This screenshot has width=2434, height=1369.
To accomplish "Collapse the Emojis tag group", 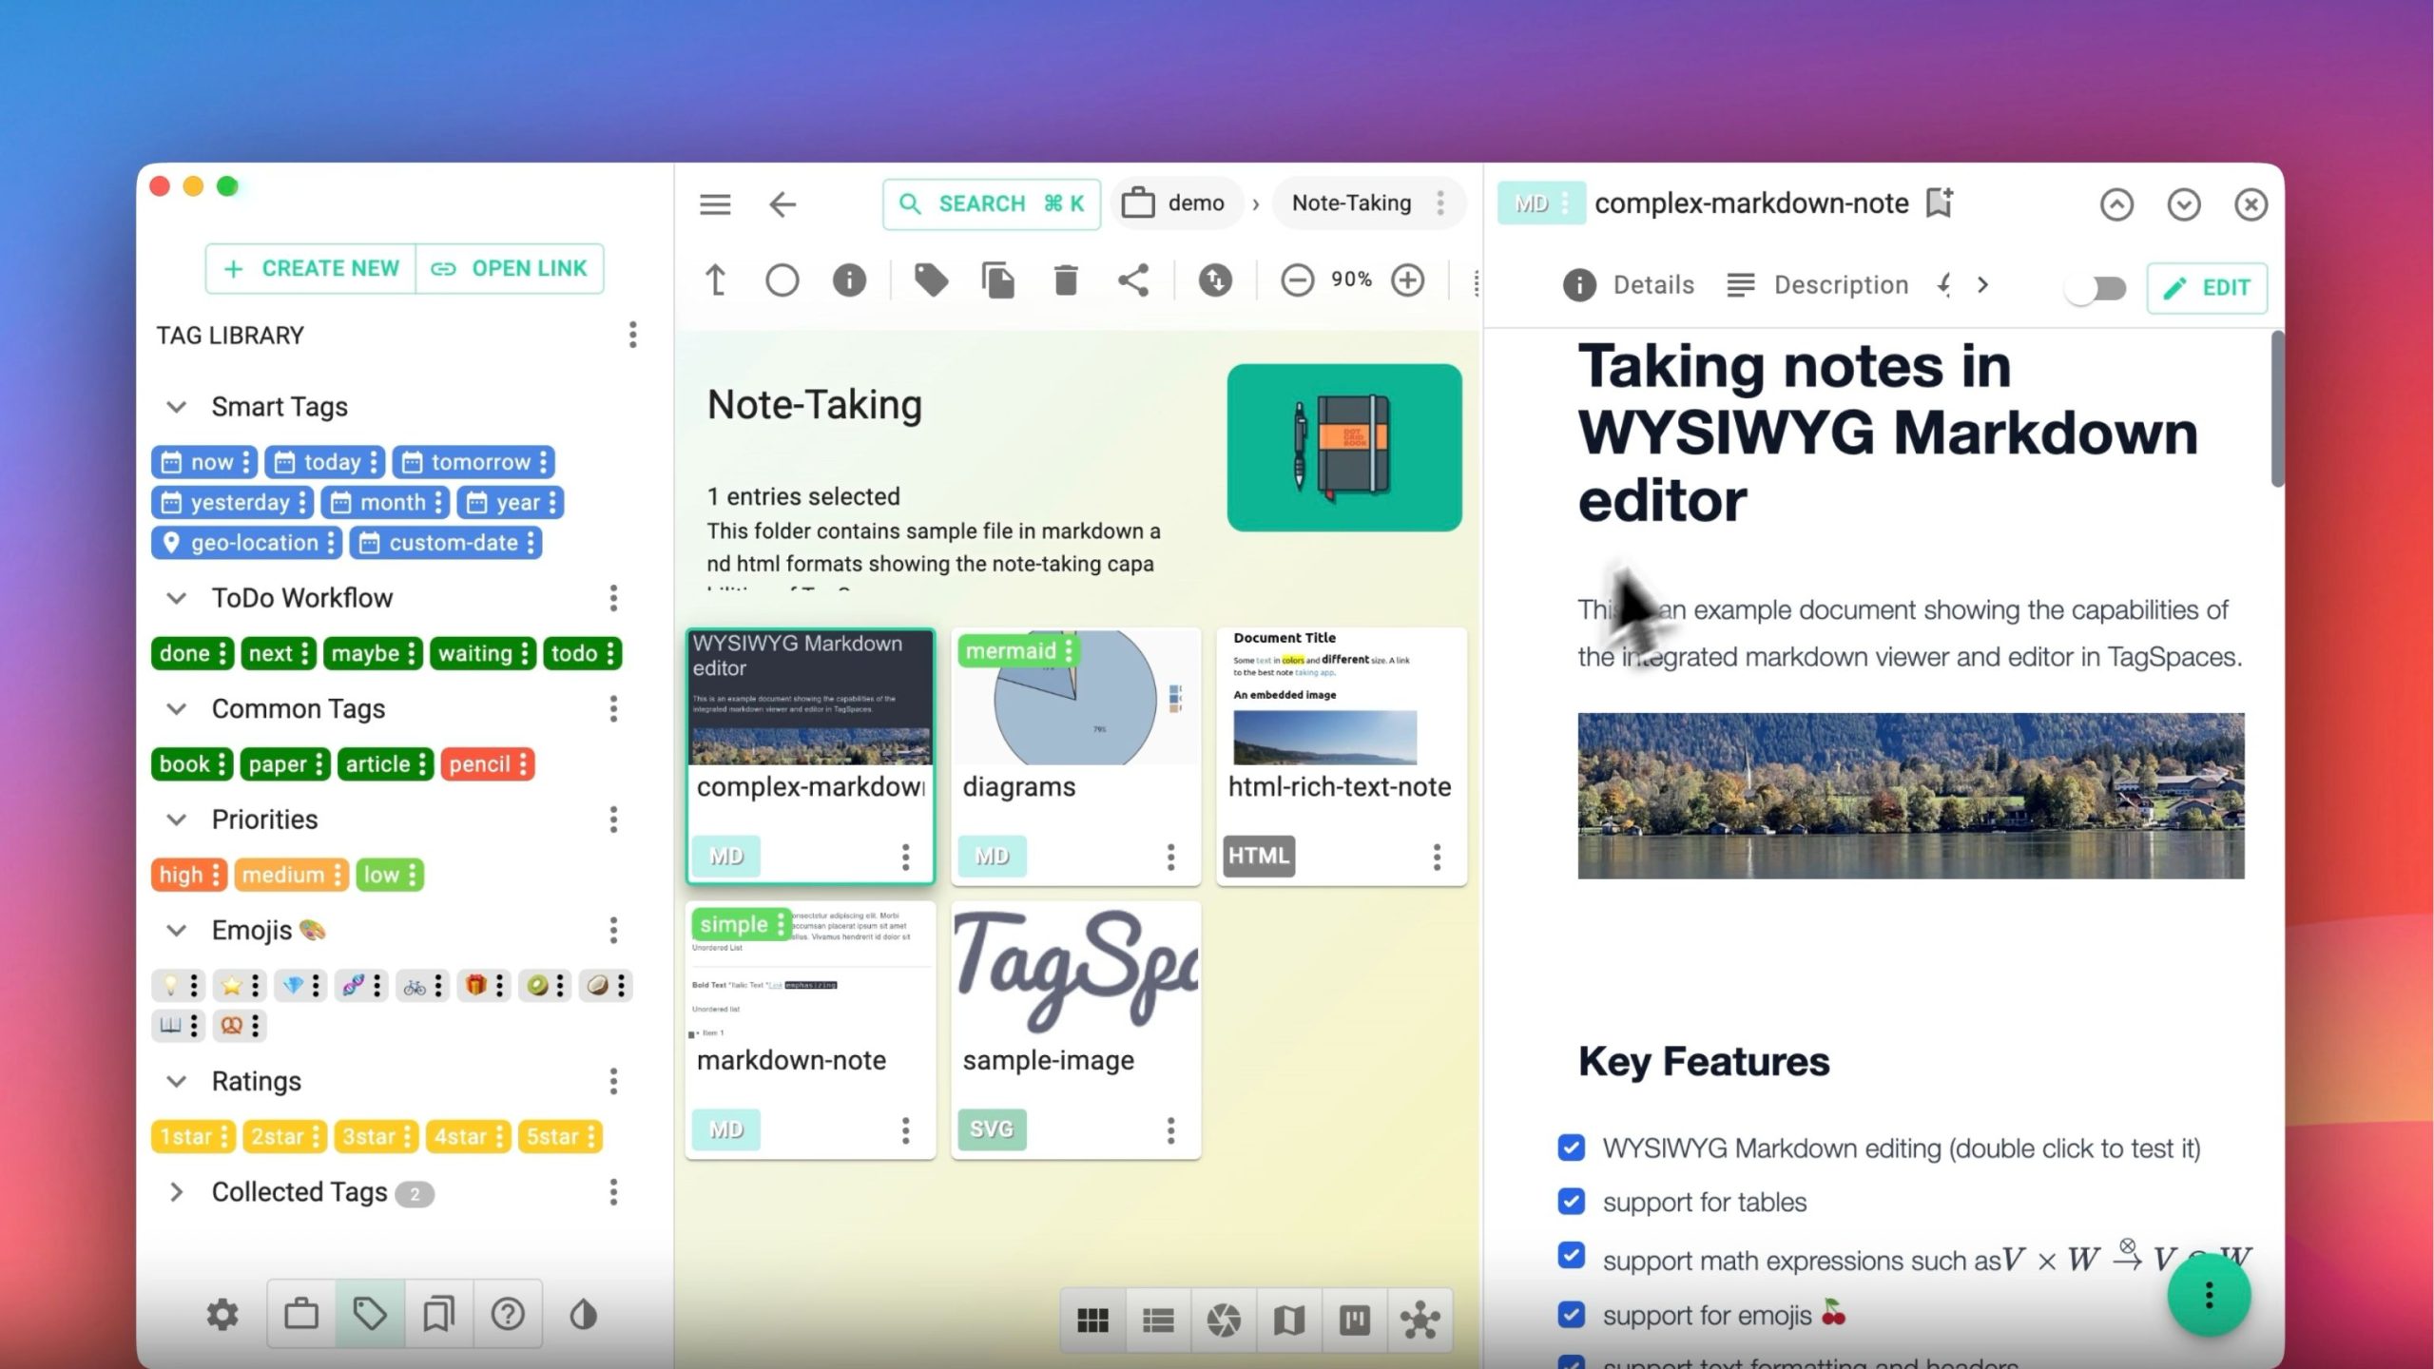I will [176, 931].
